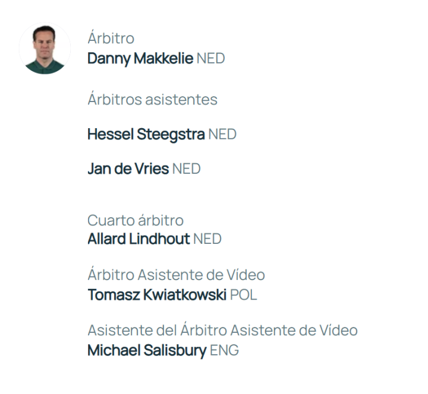
Task: Click the surname Salisbury
Action: point(175,350)
